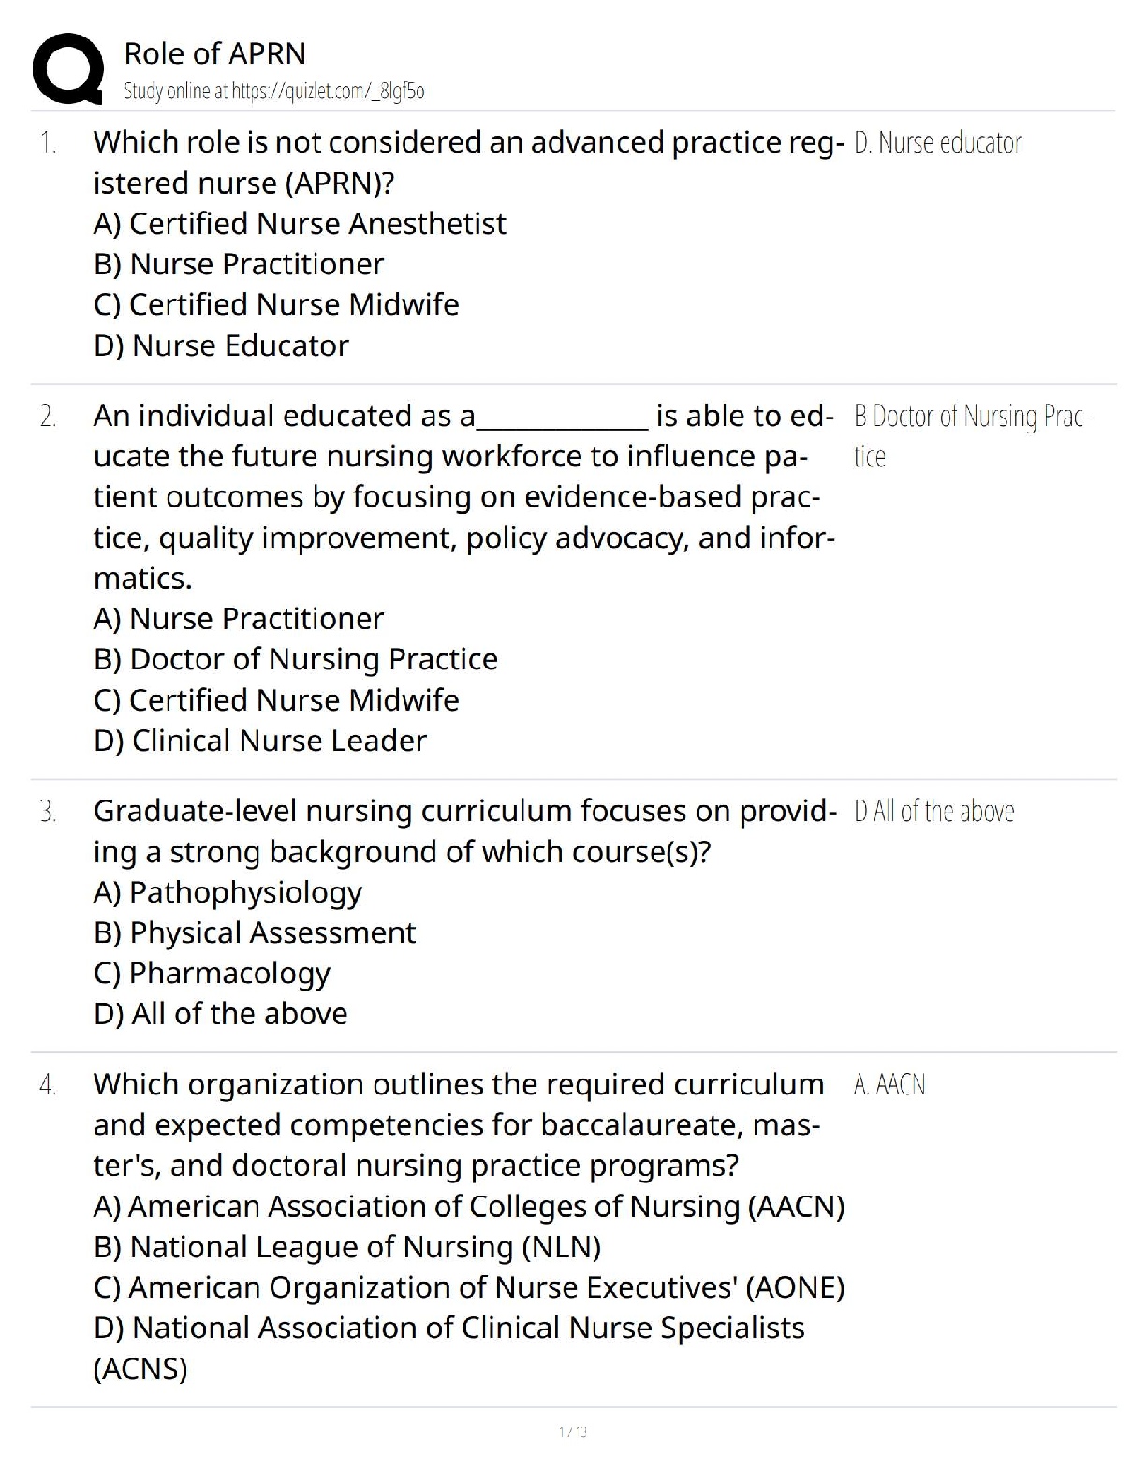Choose 'B) National League of Nursing (NLN)'
1146x1483 pixels.
347,1247
